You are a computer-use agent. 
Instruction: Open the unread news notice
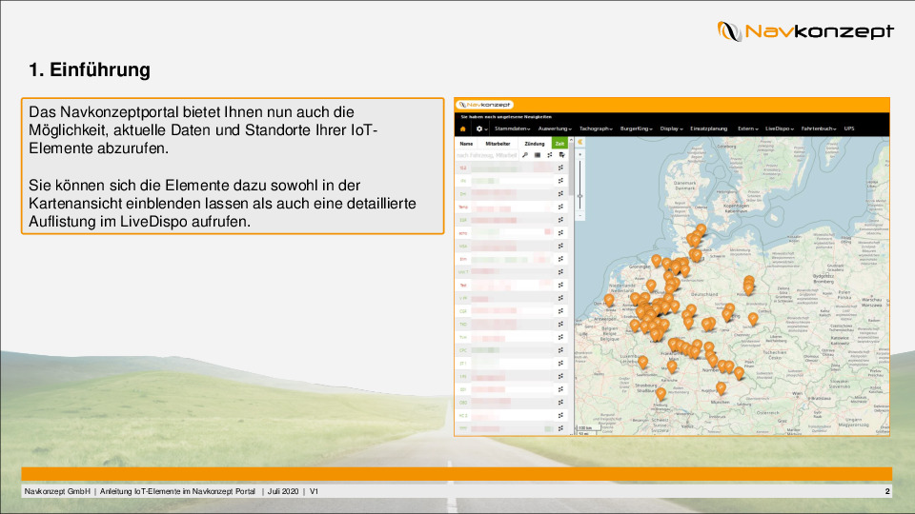(506, 117)
